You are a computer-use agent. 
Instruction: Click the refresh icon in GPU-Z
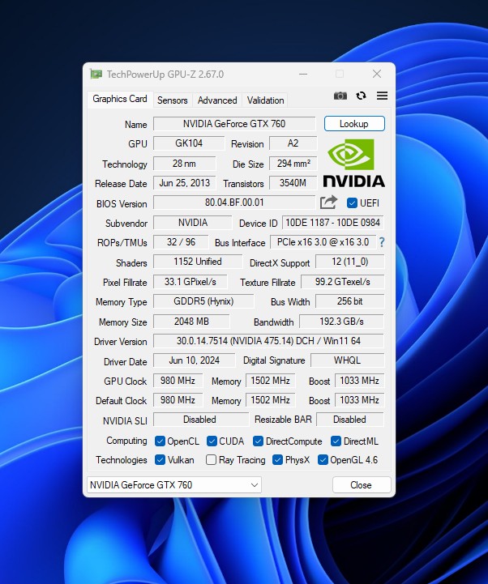click(361, 96)
